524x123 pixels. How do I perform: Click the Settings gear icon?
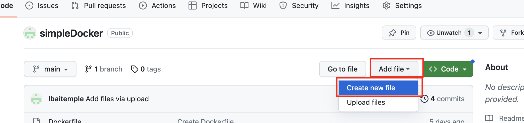pos(386,5)
